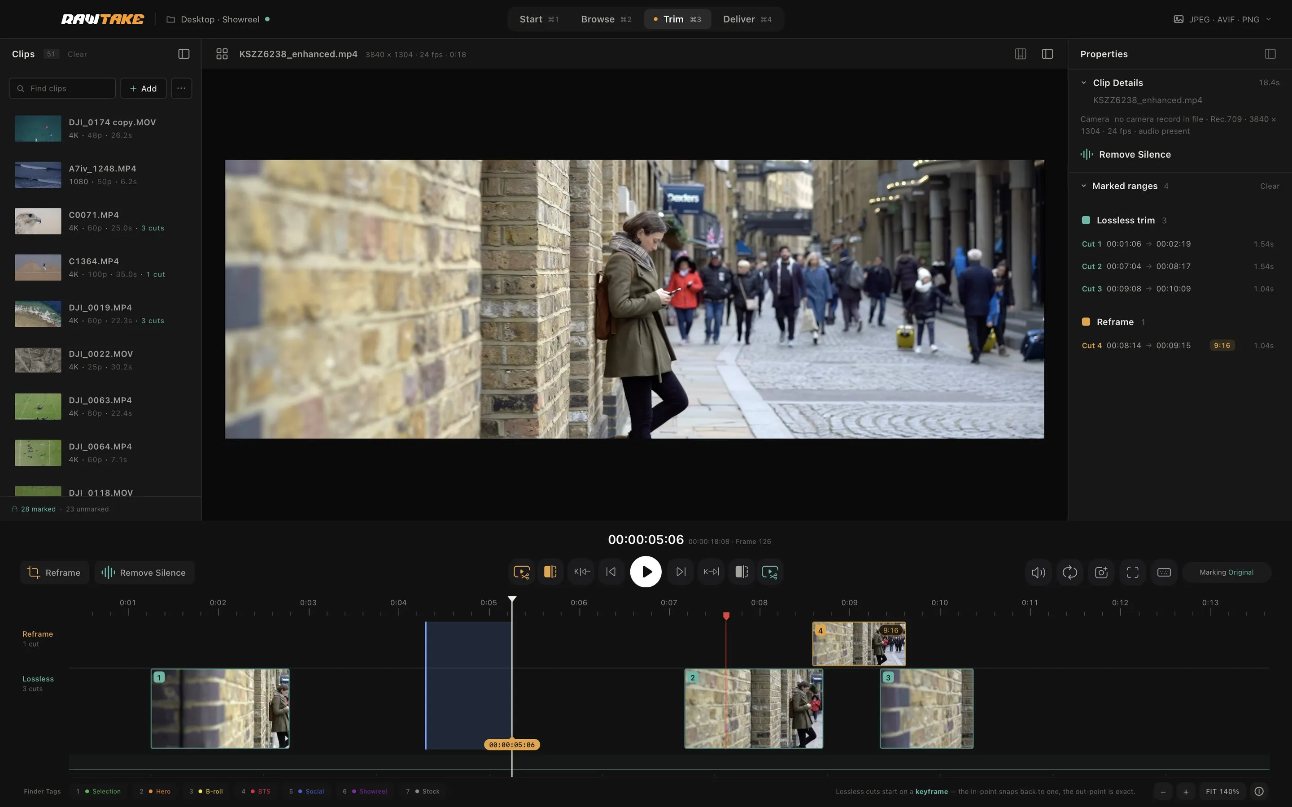Select the Trim tab
Screen dimensions: 1292x807
[677, 19]
